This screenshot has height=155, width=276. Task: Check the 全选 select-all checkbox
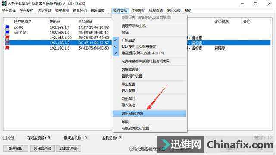(x=5, y=138)
